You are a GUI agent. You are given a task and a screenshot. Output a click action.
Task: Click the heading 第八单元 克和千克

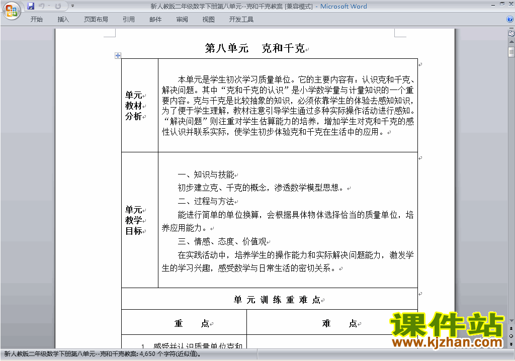[x=255, y=48]
